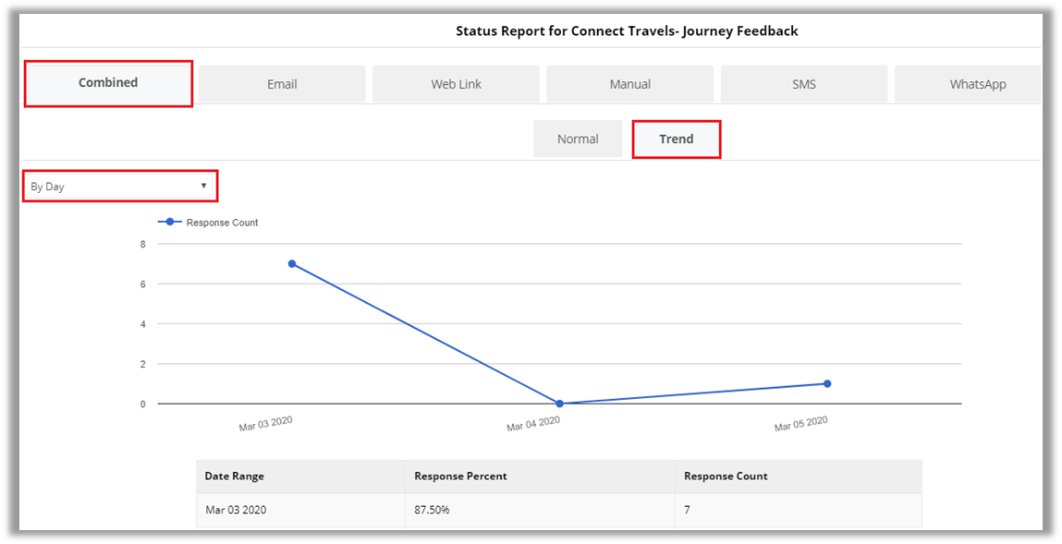Click the chart data point for Mar 05 2020
Viewport: 1062px width, 544px height.
[x=827, y=383]
